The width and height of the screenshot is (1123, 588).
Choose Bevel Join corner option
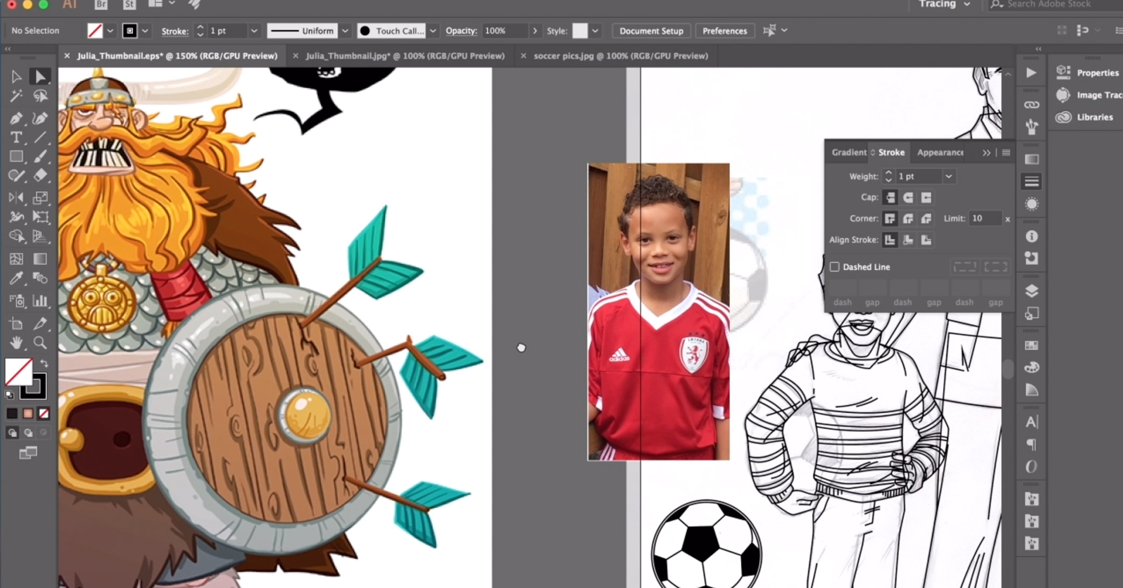(x=926, y=218)
